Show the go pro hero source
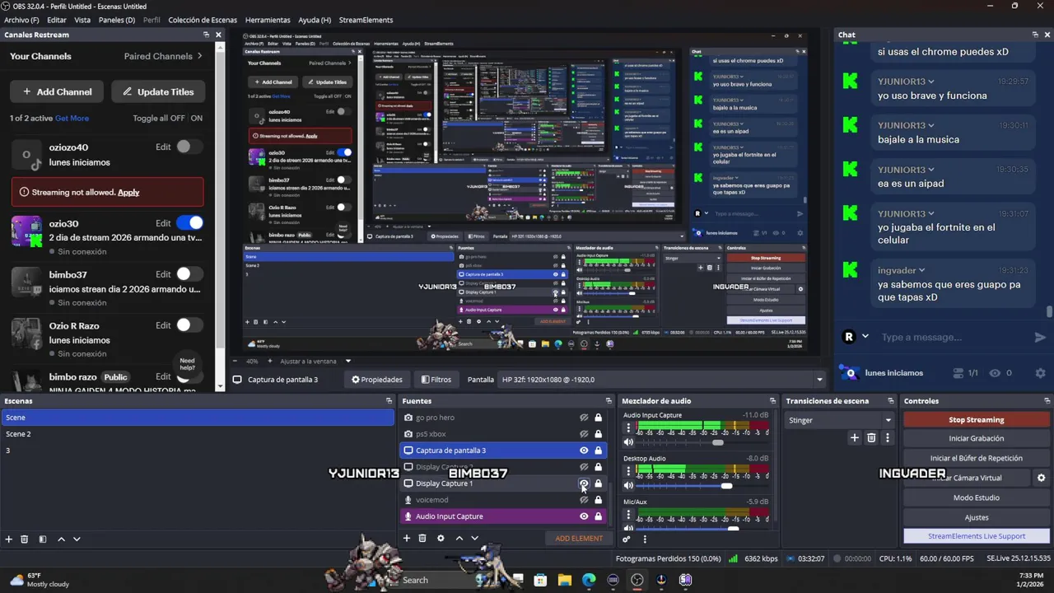This screenshot has height=593, width=1054. 584,418
